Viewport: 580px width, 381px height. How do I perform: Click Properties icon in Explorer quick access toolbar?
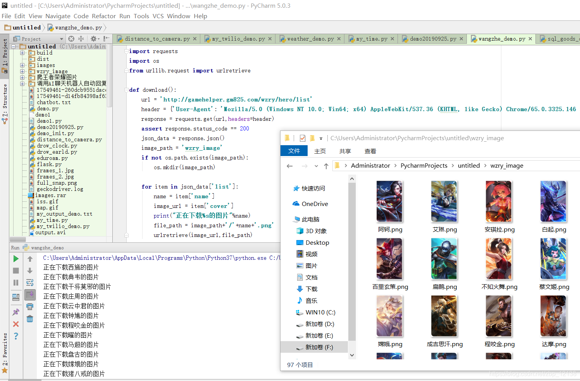pos(303,138)
